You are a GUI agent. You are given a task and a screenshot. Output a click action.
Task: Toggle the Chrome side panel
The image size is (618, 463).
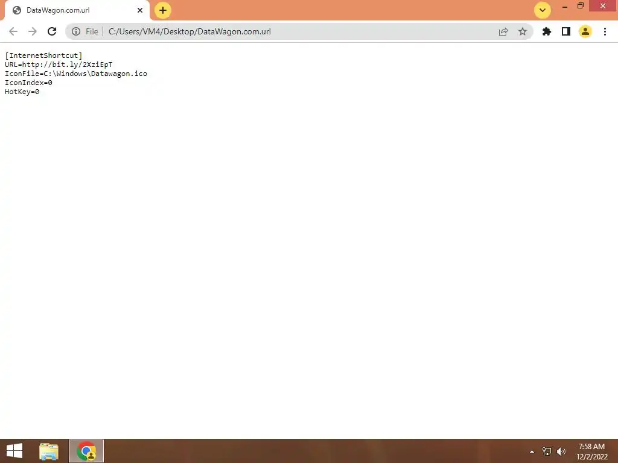[566, 31]
